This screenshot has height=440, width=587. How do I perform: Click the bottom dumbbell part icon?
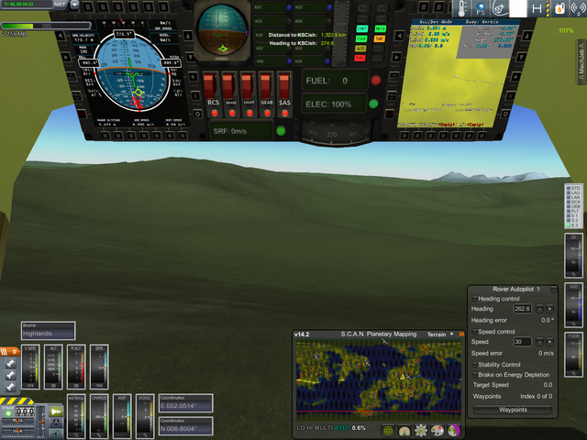(10, 387)
